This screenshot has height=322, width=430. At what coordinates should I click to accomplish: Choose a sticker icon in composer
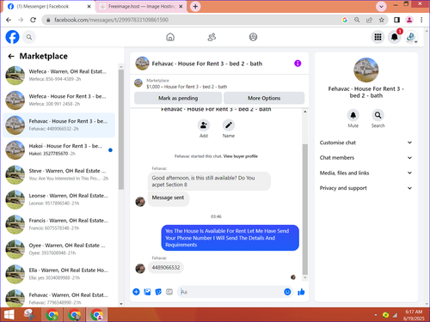(x=158, y=292)
